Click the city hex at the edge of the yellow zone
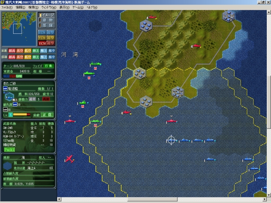The height and width of the screenshot is (203, 271). (x=140, y=73)
